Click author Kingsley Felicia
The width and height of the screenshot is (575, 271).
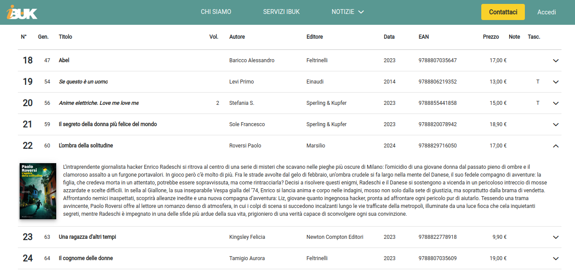pos(247,237)
